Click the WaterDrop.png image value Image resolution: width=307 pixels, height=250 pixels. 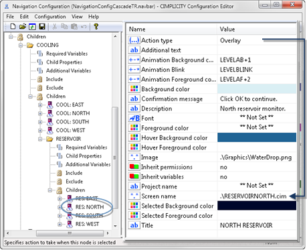(x=255, y=158)
